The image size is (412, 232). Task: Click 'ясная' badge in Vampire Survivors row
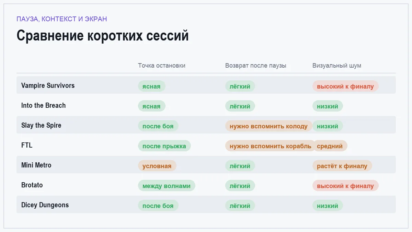[x=151, y=86]
